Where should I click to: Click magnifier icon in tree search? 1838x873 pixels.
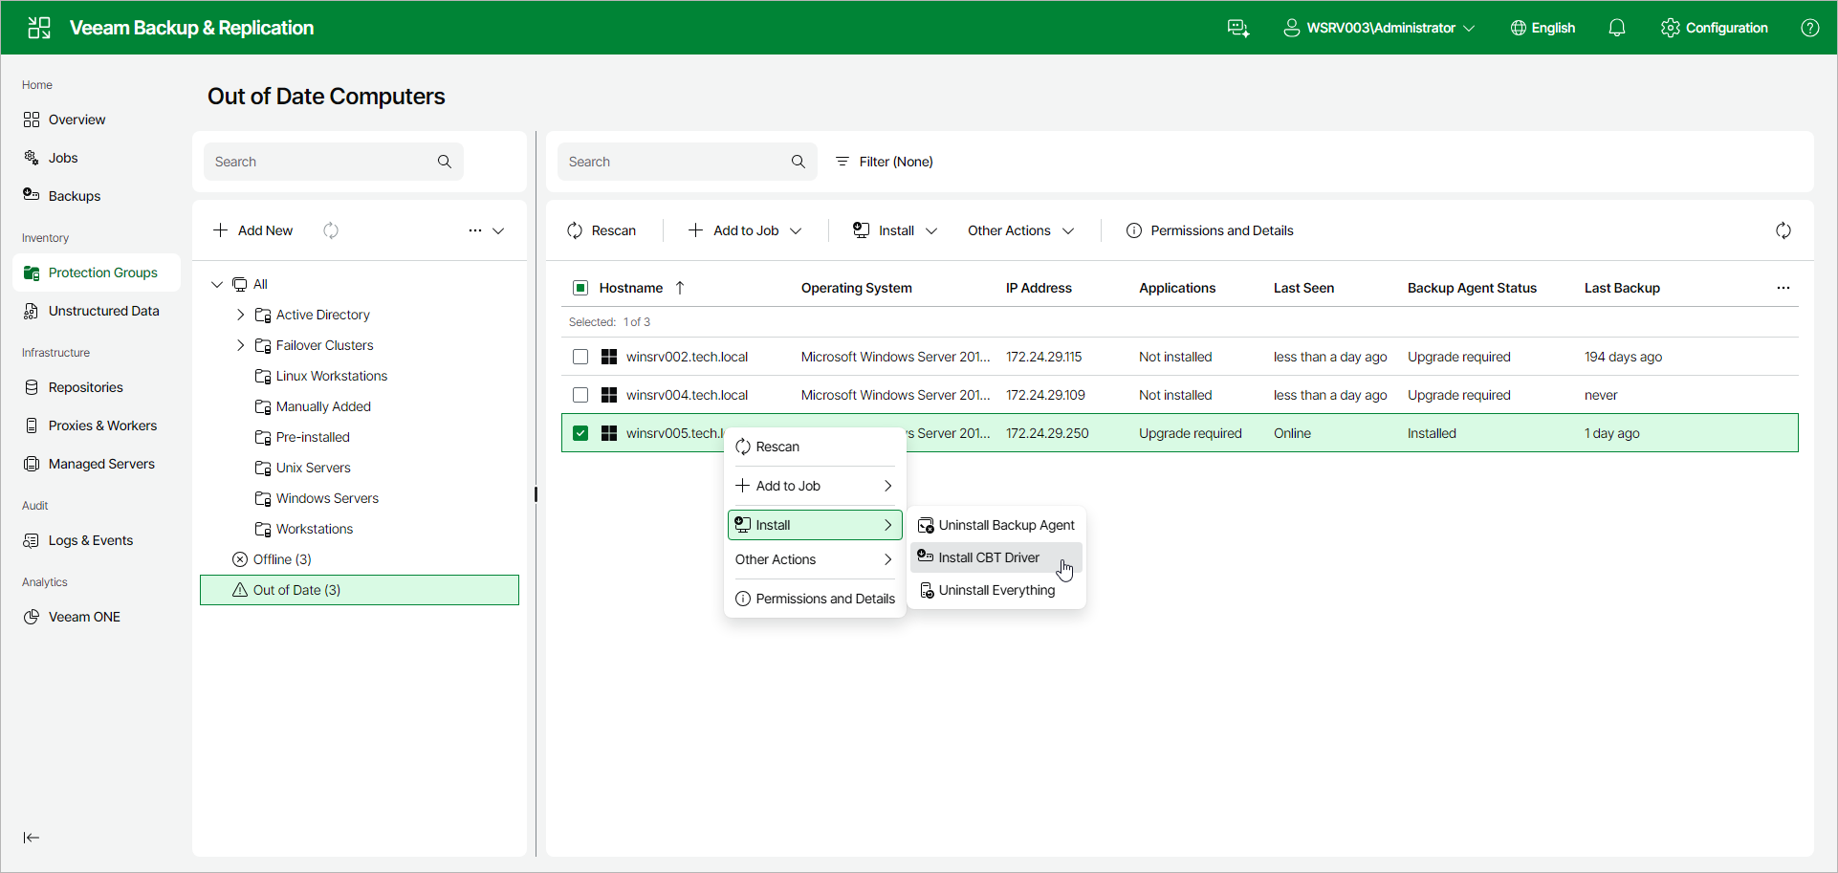[x=445, y=162]
